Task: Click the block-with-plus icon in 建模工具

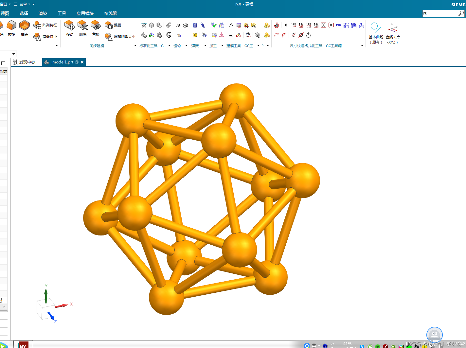Action: pyautogui.click(x=258, y=35)
